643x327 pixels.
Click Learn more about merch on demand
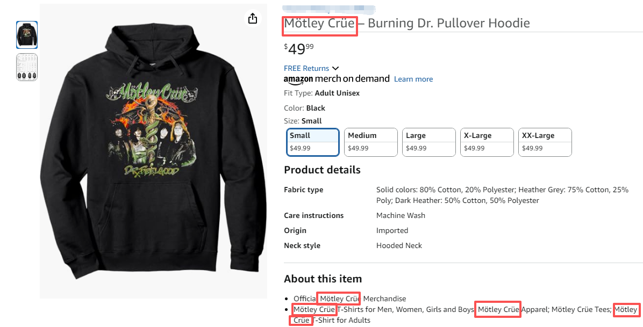tap(413, 79)
